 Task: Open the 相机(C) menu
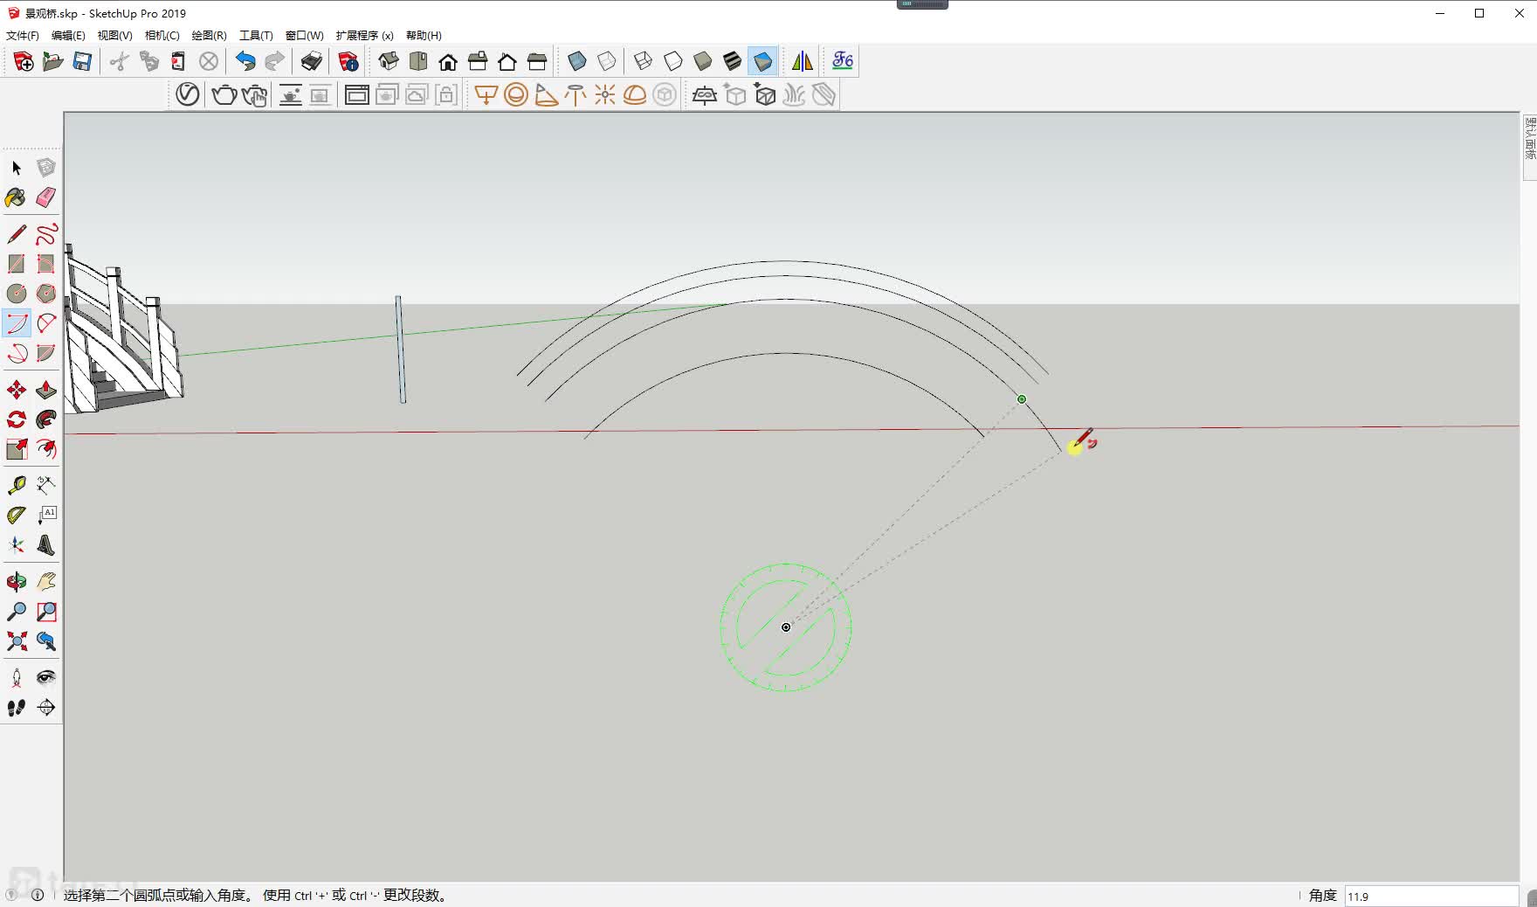pyautogui.click(x=162, y=36)
